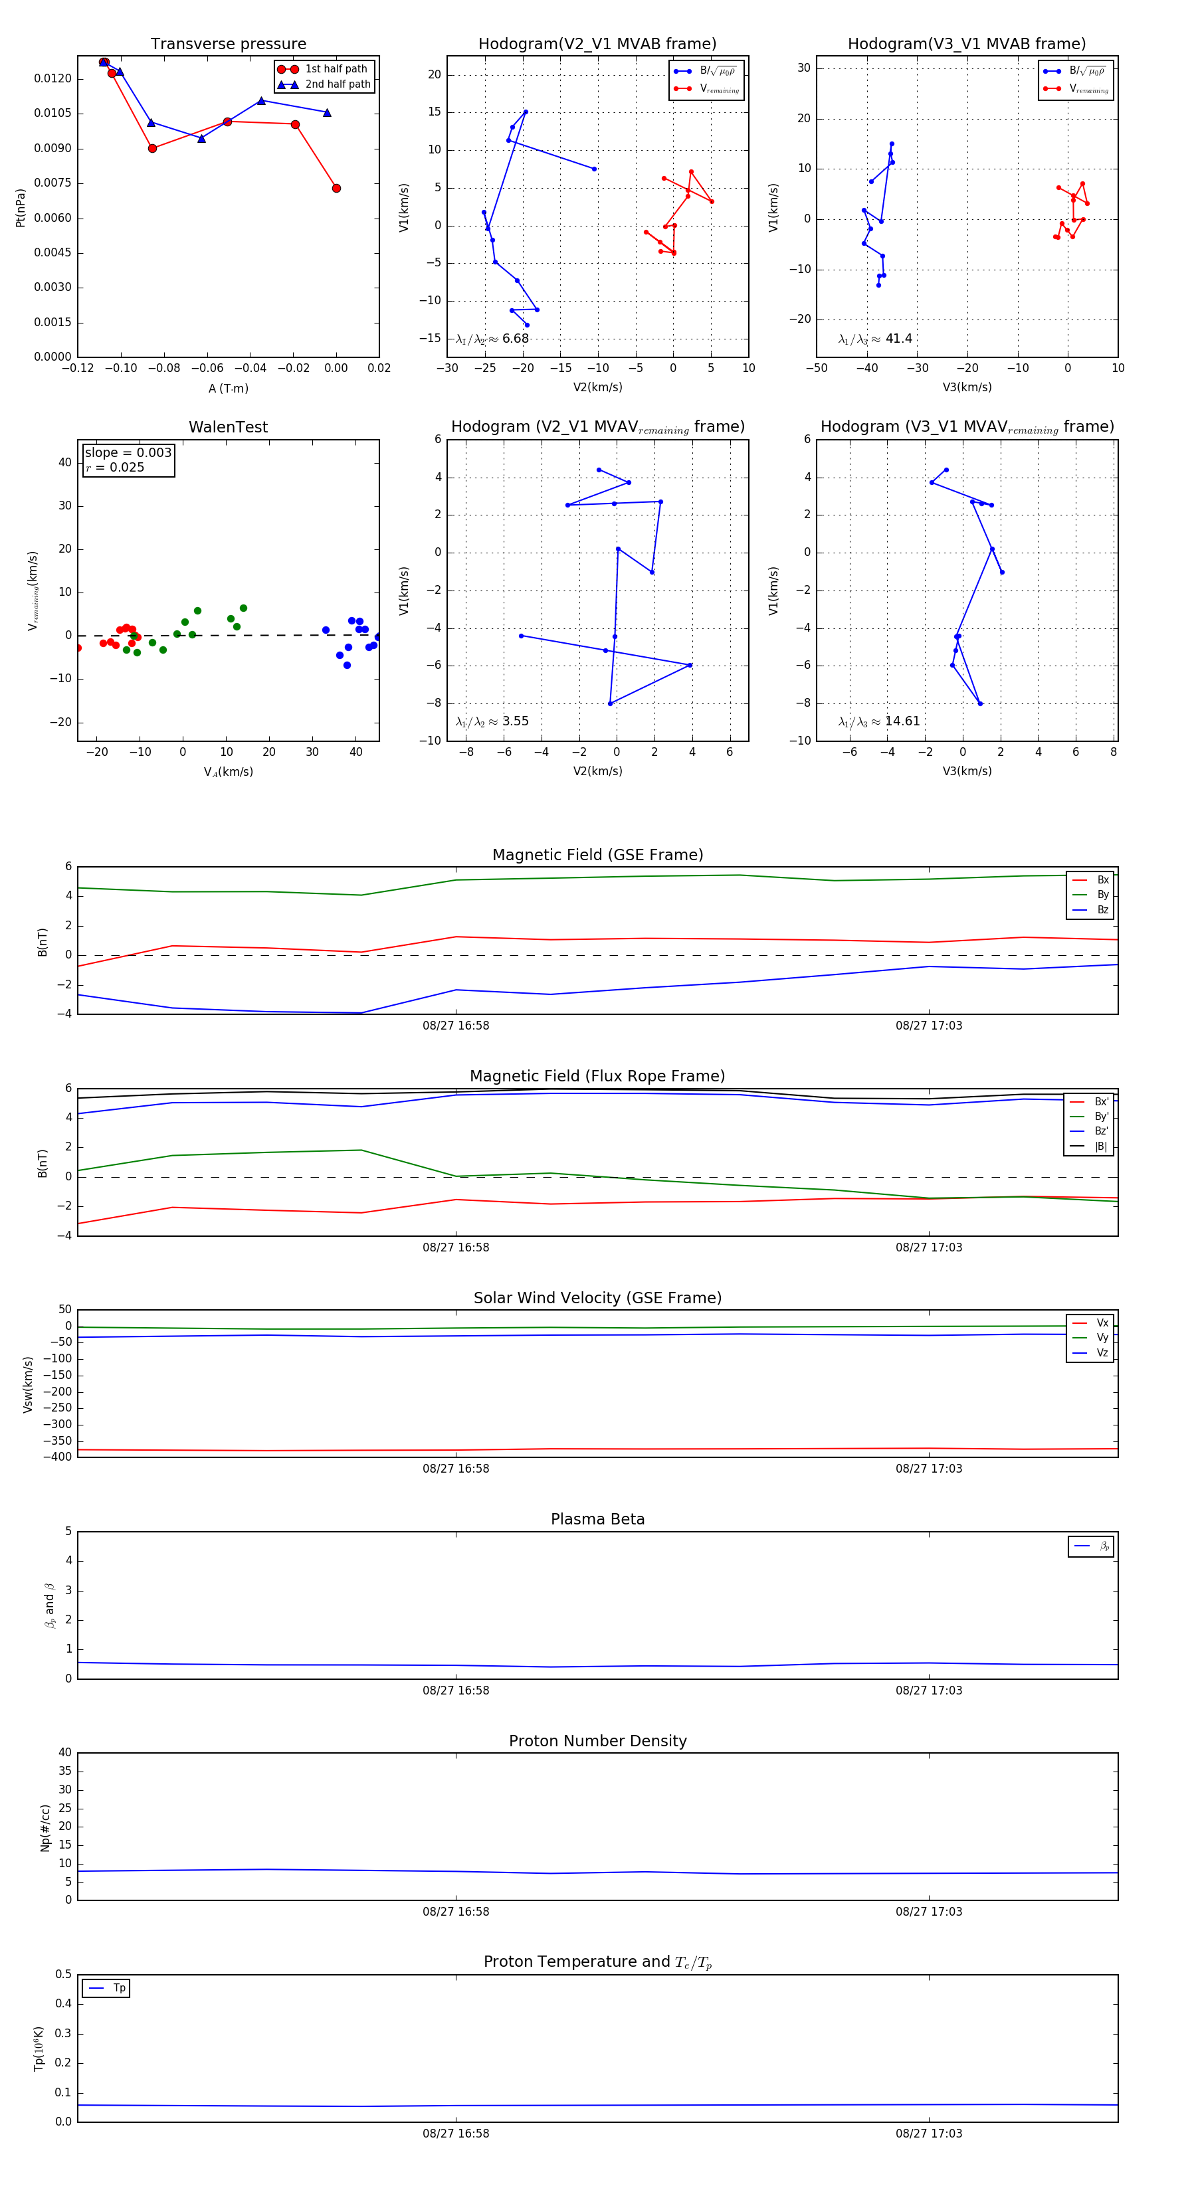Click the 'Hodogram (V3_V1 MVAV remaining frame)' title
Screen dimensions: 1196x2192
tap(967, 427)
